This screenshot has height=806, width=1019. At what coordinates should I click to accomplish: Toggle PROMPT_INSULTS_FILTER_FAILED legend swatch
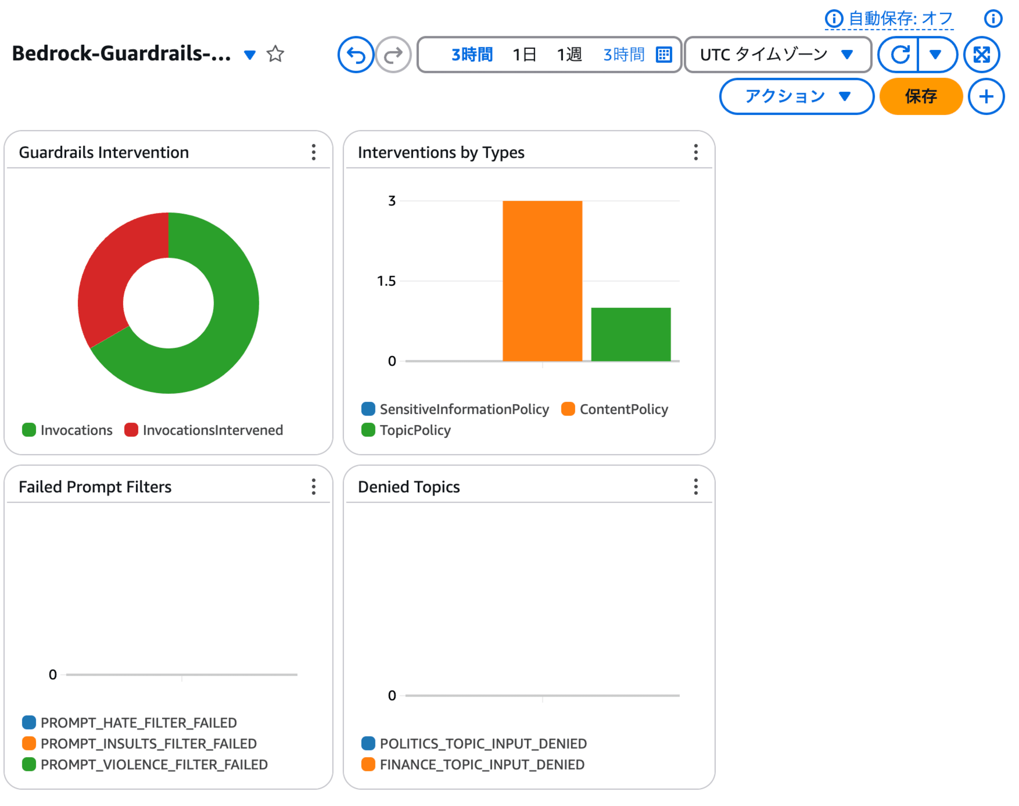tap(29, 743)
